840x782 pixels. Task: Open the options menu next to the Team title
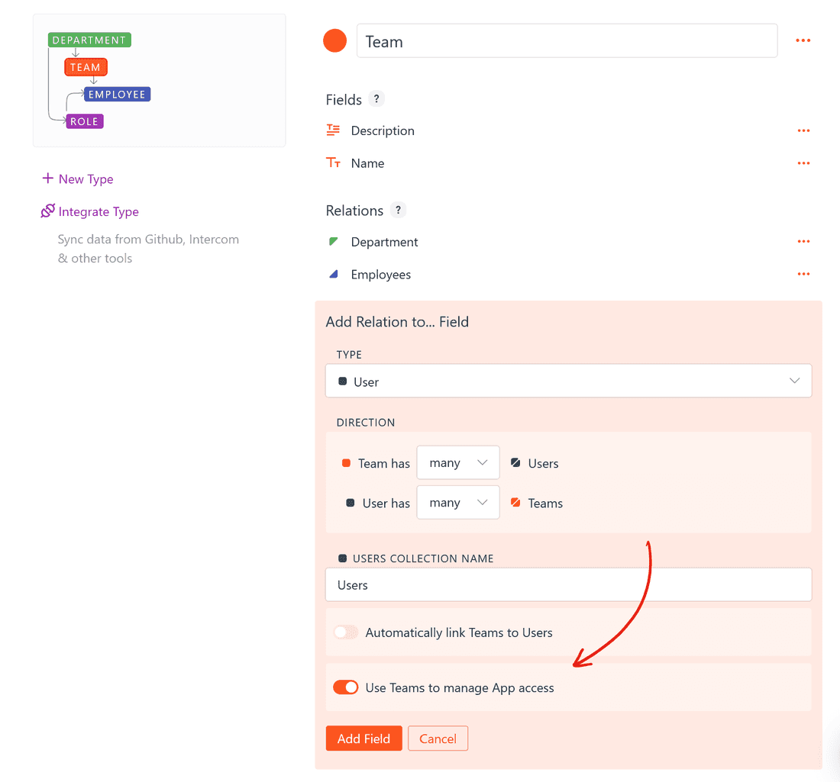pos(803,40)
